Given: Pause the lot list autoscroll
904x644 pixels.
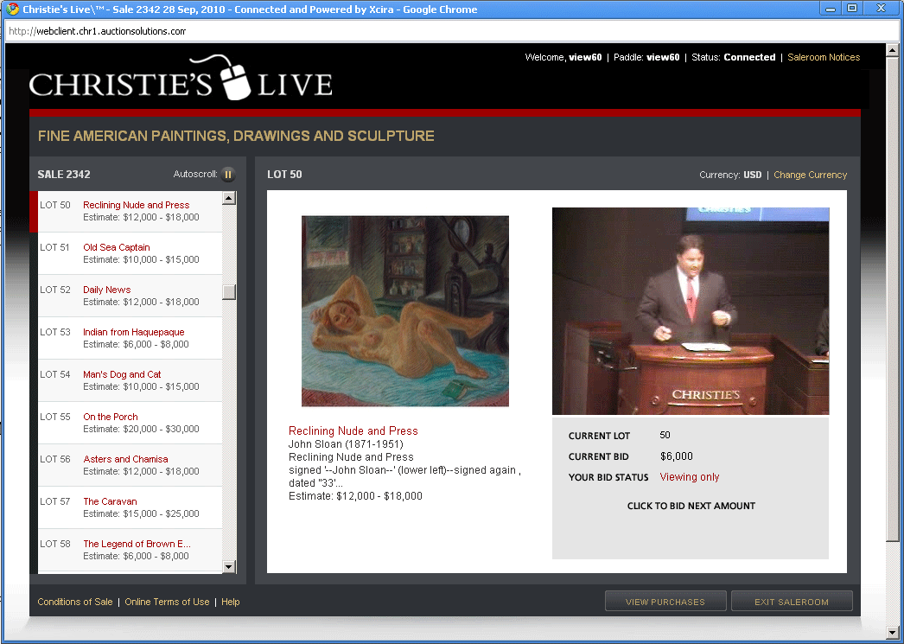Looking at the screenshot, I should coord(228,174).
